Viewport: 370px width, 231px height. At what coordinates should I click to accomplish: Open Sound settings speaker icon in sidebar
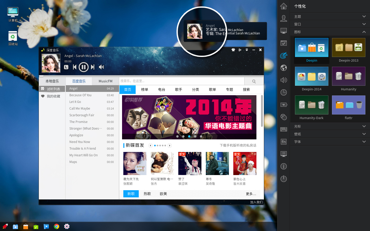pyautogui.click(x=284, y=80)
